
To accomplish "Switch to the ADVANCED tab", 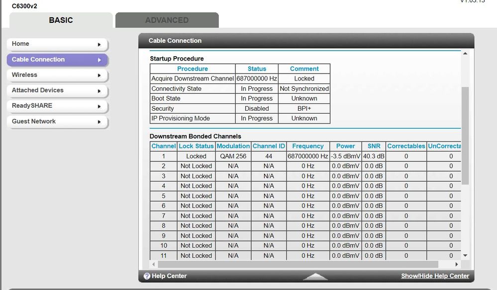I will 167,20.
